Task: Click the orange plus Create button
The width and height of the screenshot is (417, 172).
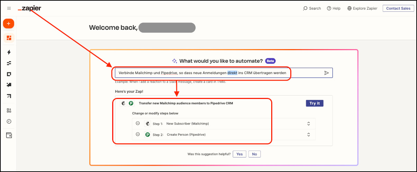Action: [9, 24]
